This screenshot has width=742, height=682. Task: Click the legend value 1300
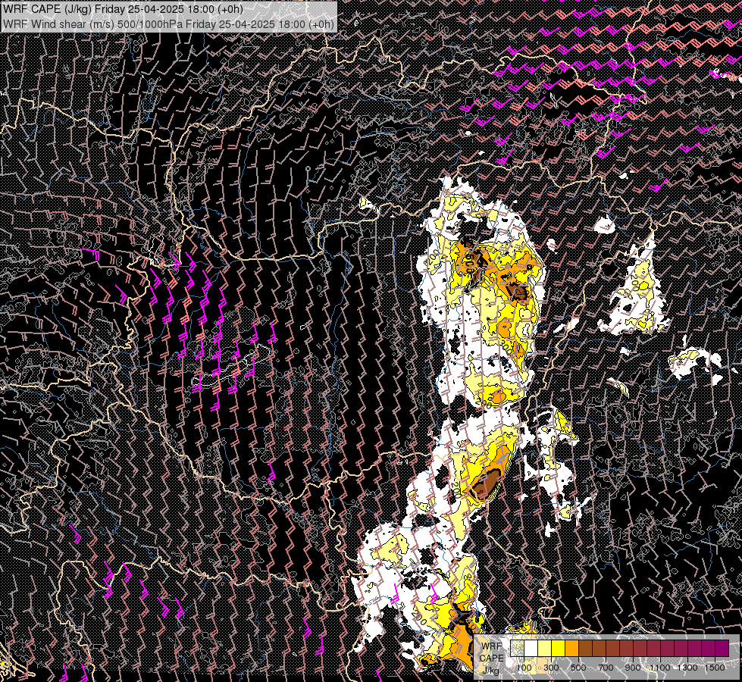[x=687, y=668]
